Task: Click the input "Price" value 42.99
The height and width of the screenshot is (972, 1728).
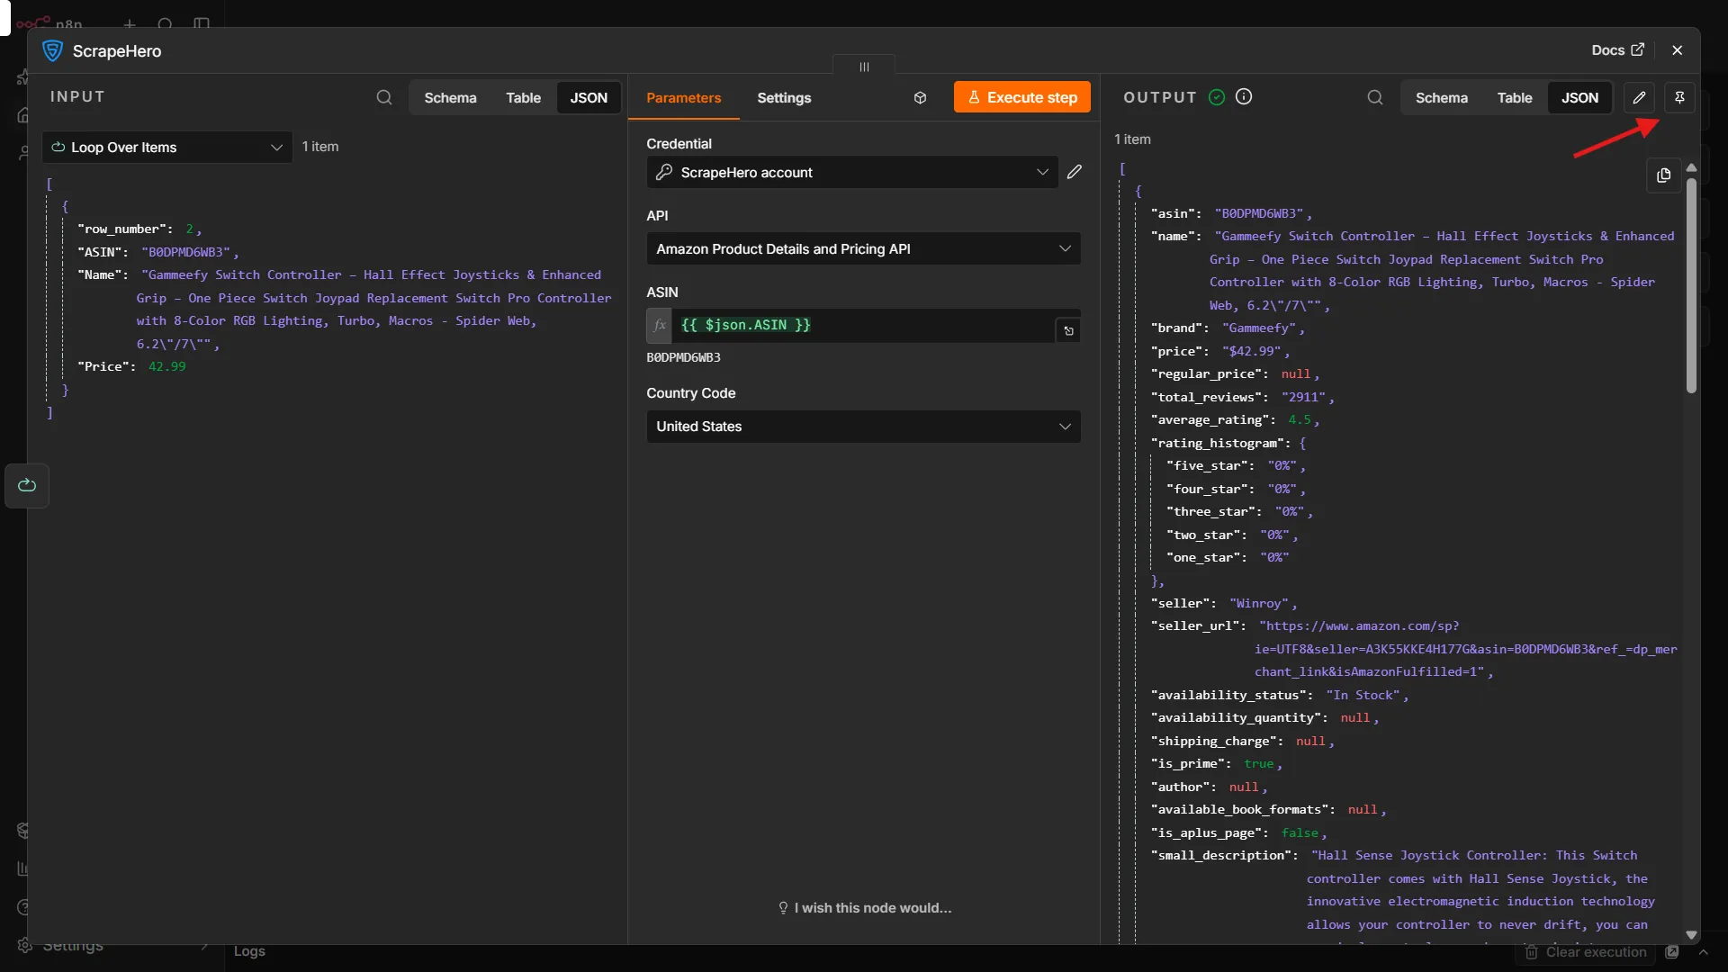Action: pos(166,367)
